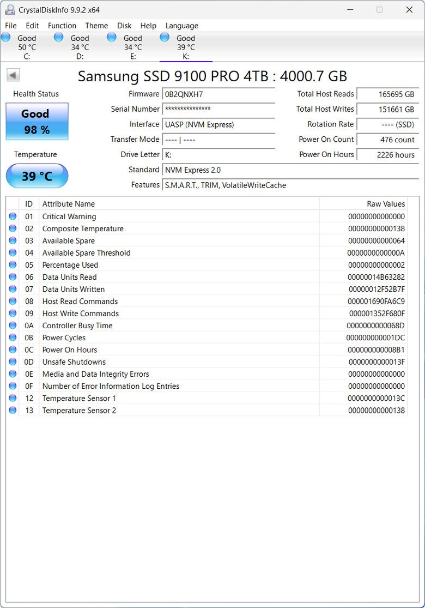Open the Theme menu
The height and width of the screenshot is (608, 425).
pos(96,26)
